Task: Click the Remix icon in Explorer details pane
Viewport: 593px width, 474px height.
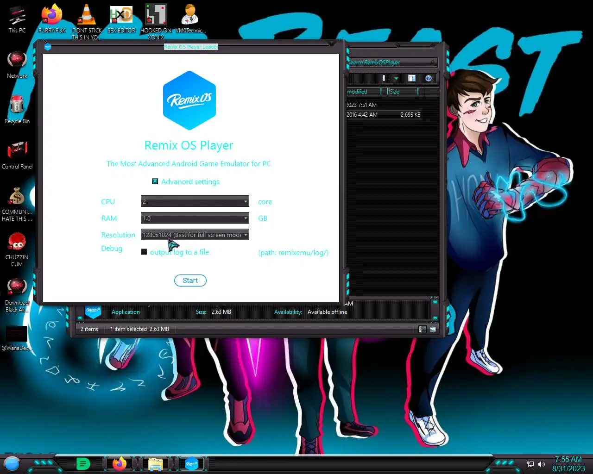Action: 93,311
